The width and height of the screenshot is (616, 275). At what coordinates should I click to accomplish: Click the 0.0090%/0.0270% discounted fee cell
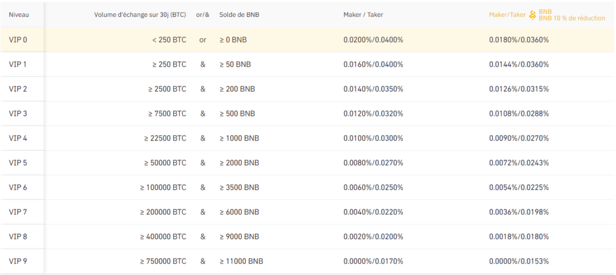click(x=519, y=138)
